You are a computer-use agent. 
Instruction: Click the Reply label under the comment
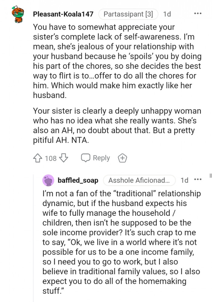(x=102, y=158)
